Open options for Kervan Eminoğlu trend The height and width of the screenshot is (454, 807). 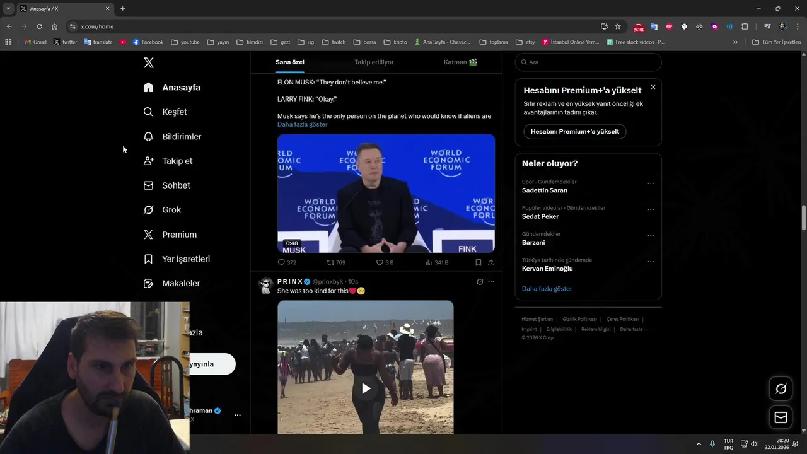[651, 262]
